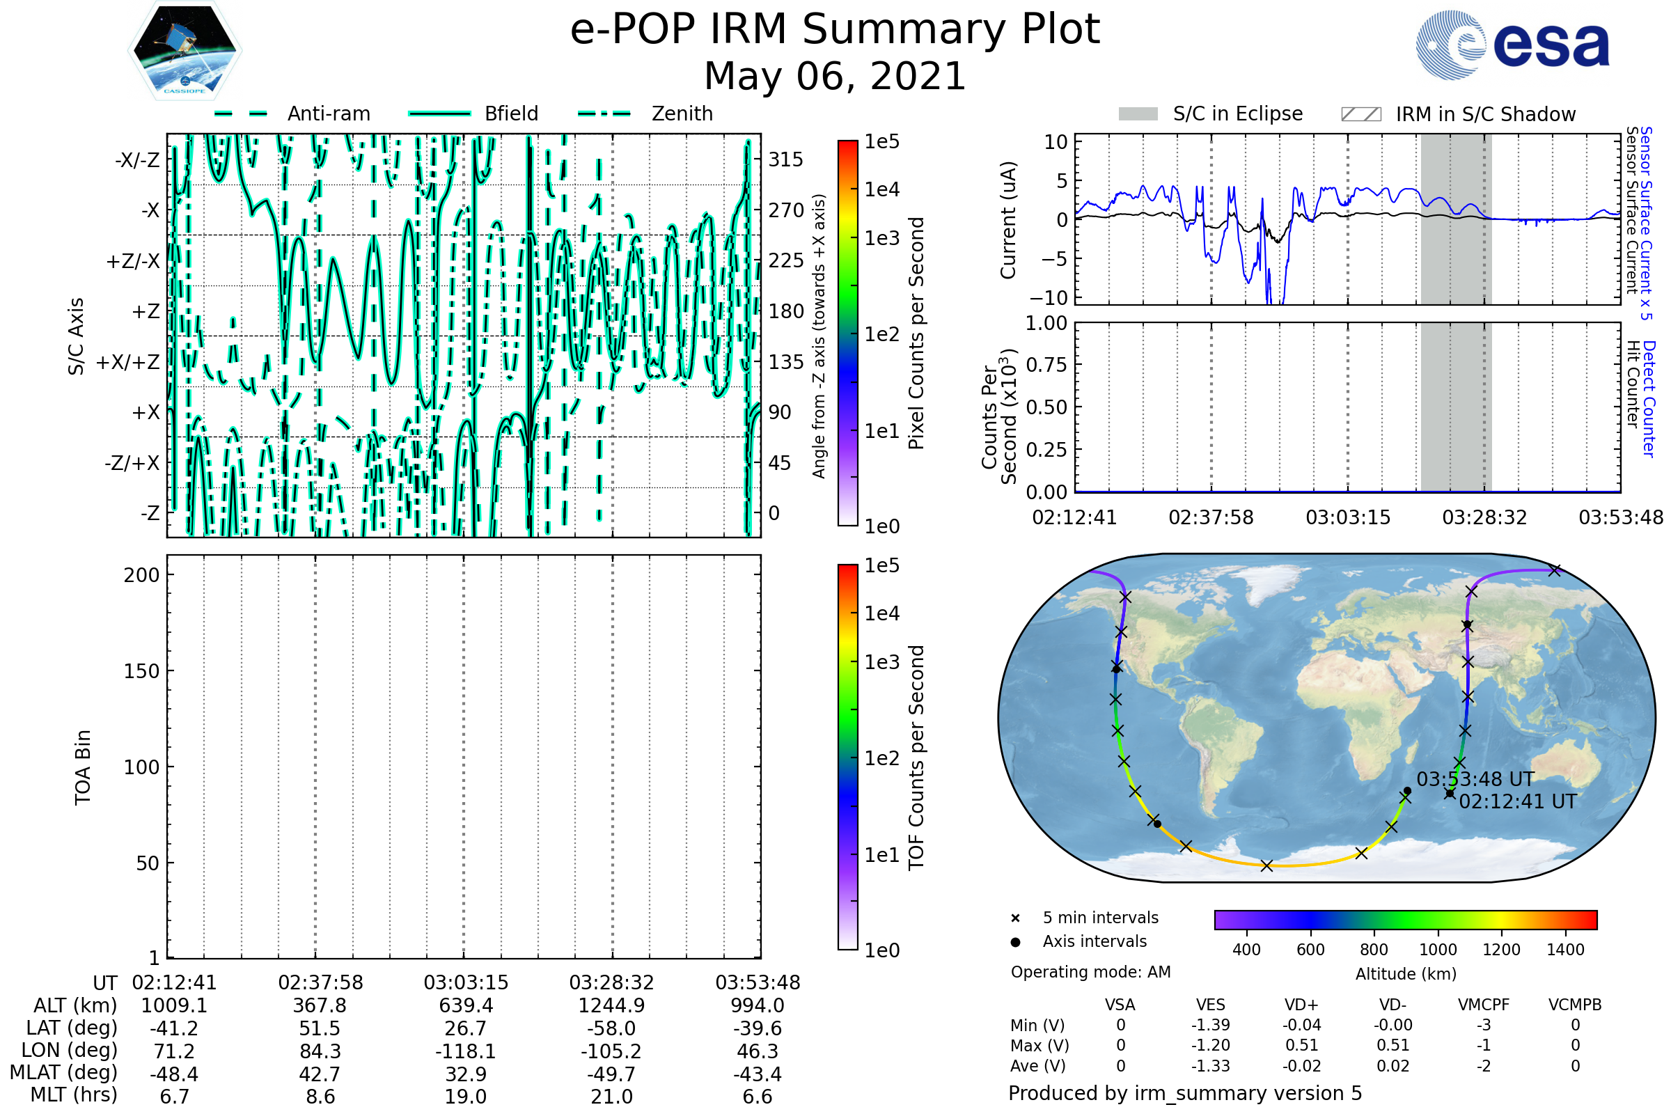1671x1114 pixels.
Task: Click the Operating mode: AM text
Action: pos(1090,972)
